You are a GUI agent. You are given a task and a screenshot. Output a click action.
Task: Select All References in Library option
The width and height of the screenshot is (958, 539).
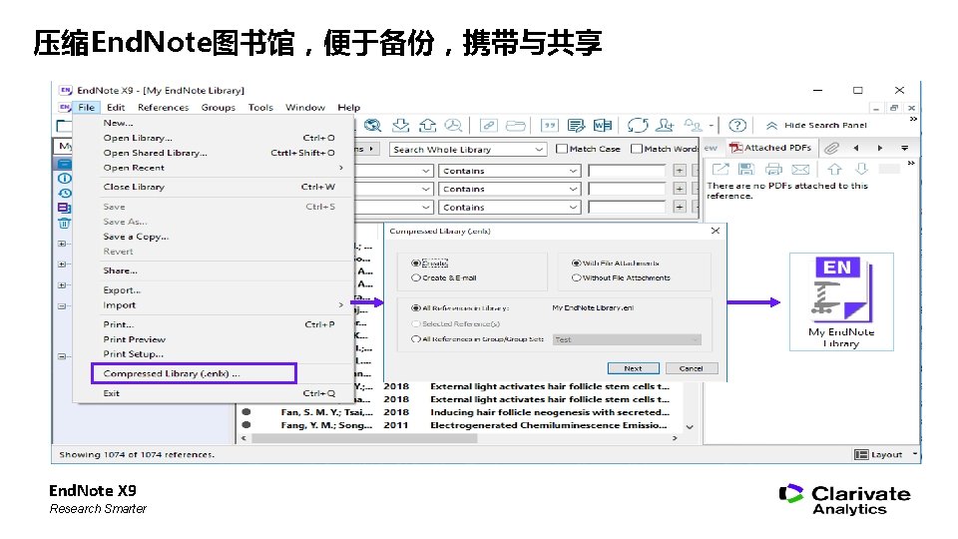[x=415, y=308]
